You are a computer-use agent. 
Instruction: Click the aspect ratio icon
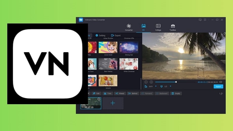[146, 86]
